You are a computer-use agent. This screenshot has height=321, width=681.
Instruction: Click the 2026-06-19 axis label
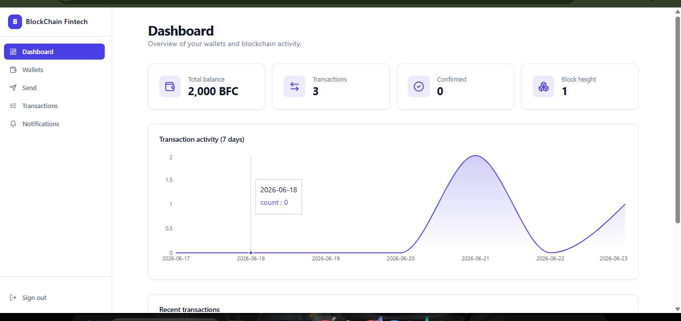[x=326, y=258]
